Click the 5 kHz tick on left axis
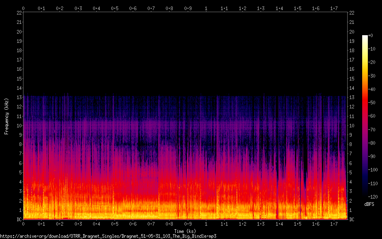The width and height of the screenshot is (382, 239). [x=20, y=173]
